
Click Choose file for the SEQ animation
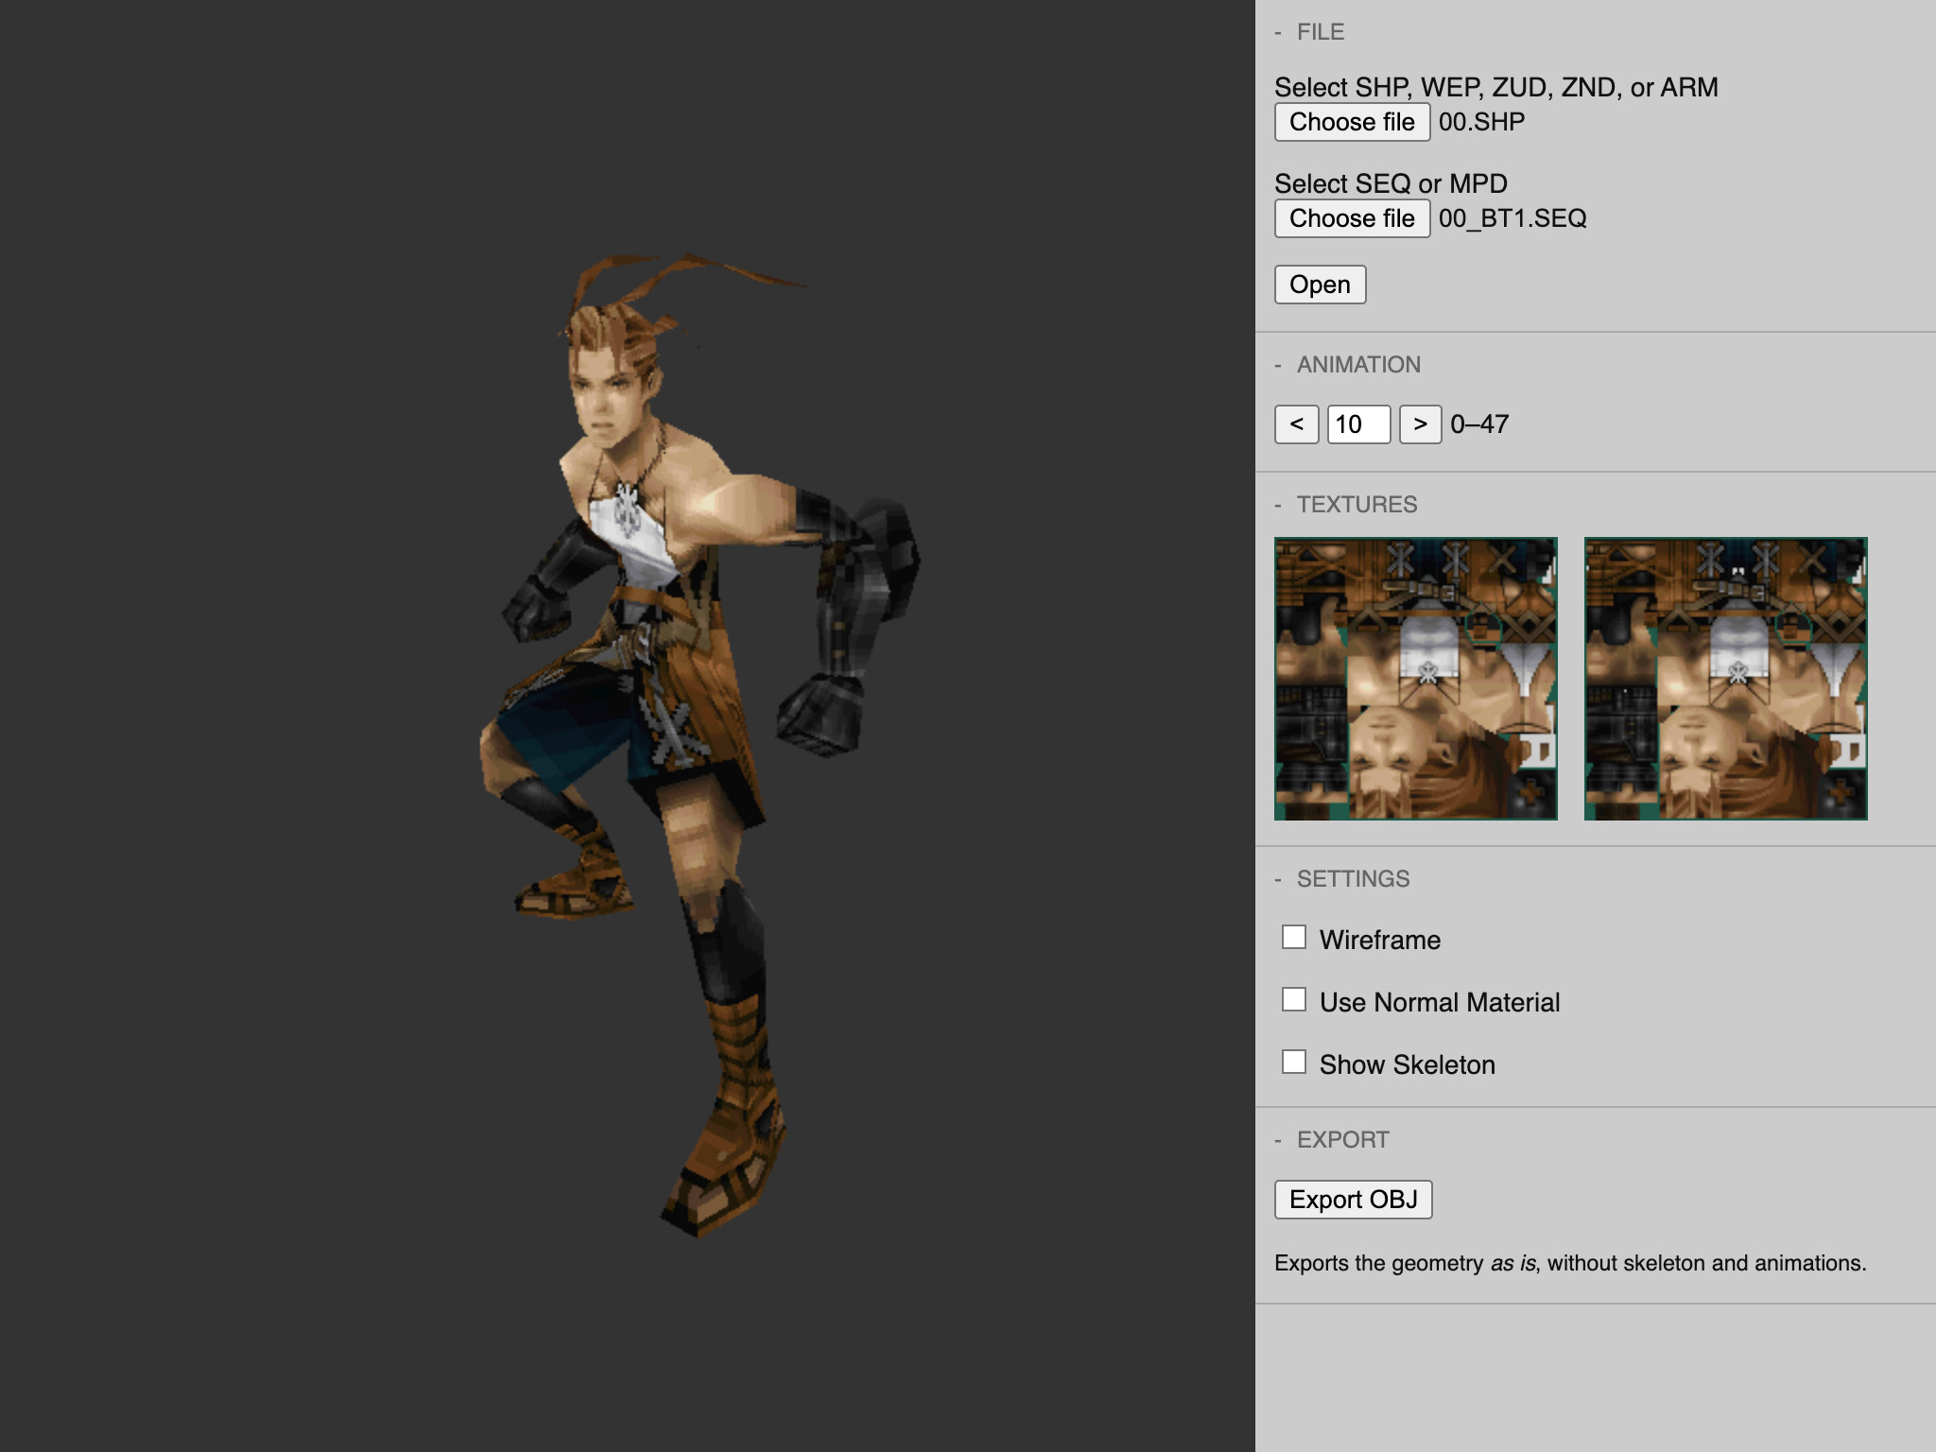[1352, 219]
